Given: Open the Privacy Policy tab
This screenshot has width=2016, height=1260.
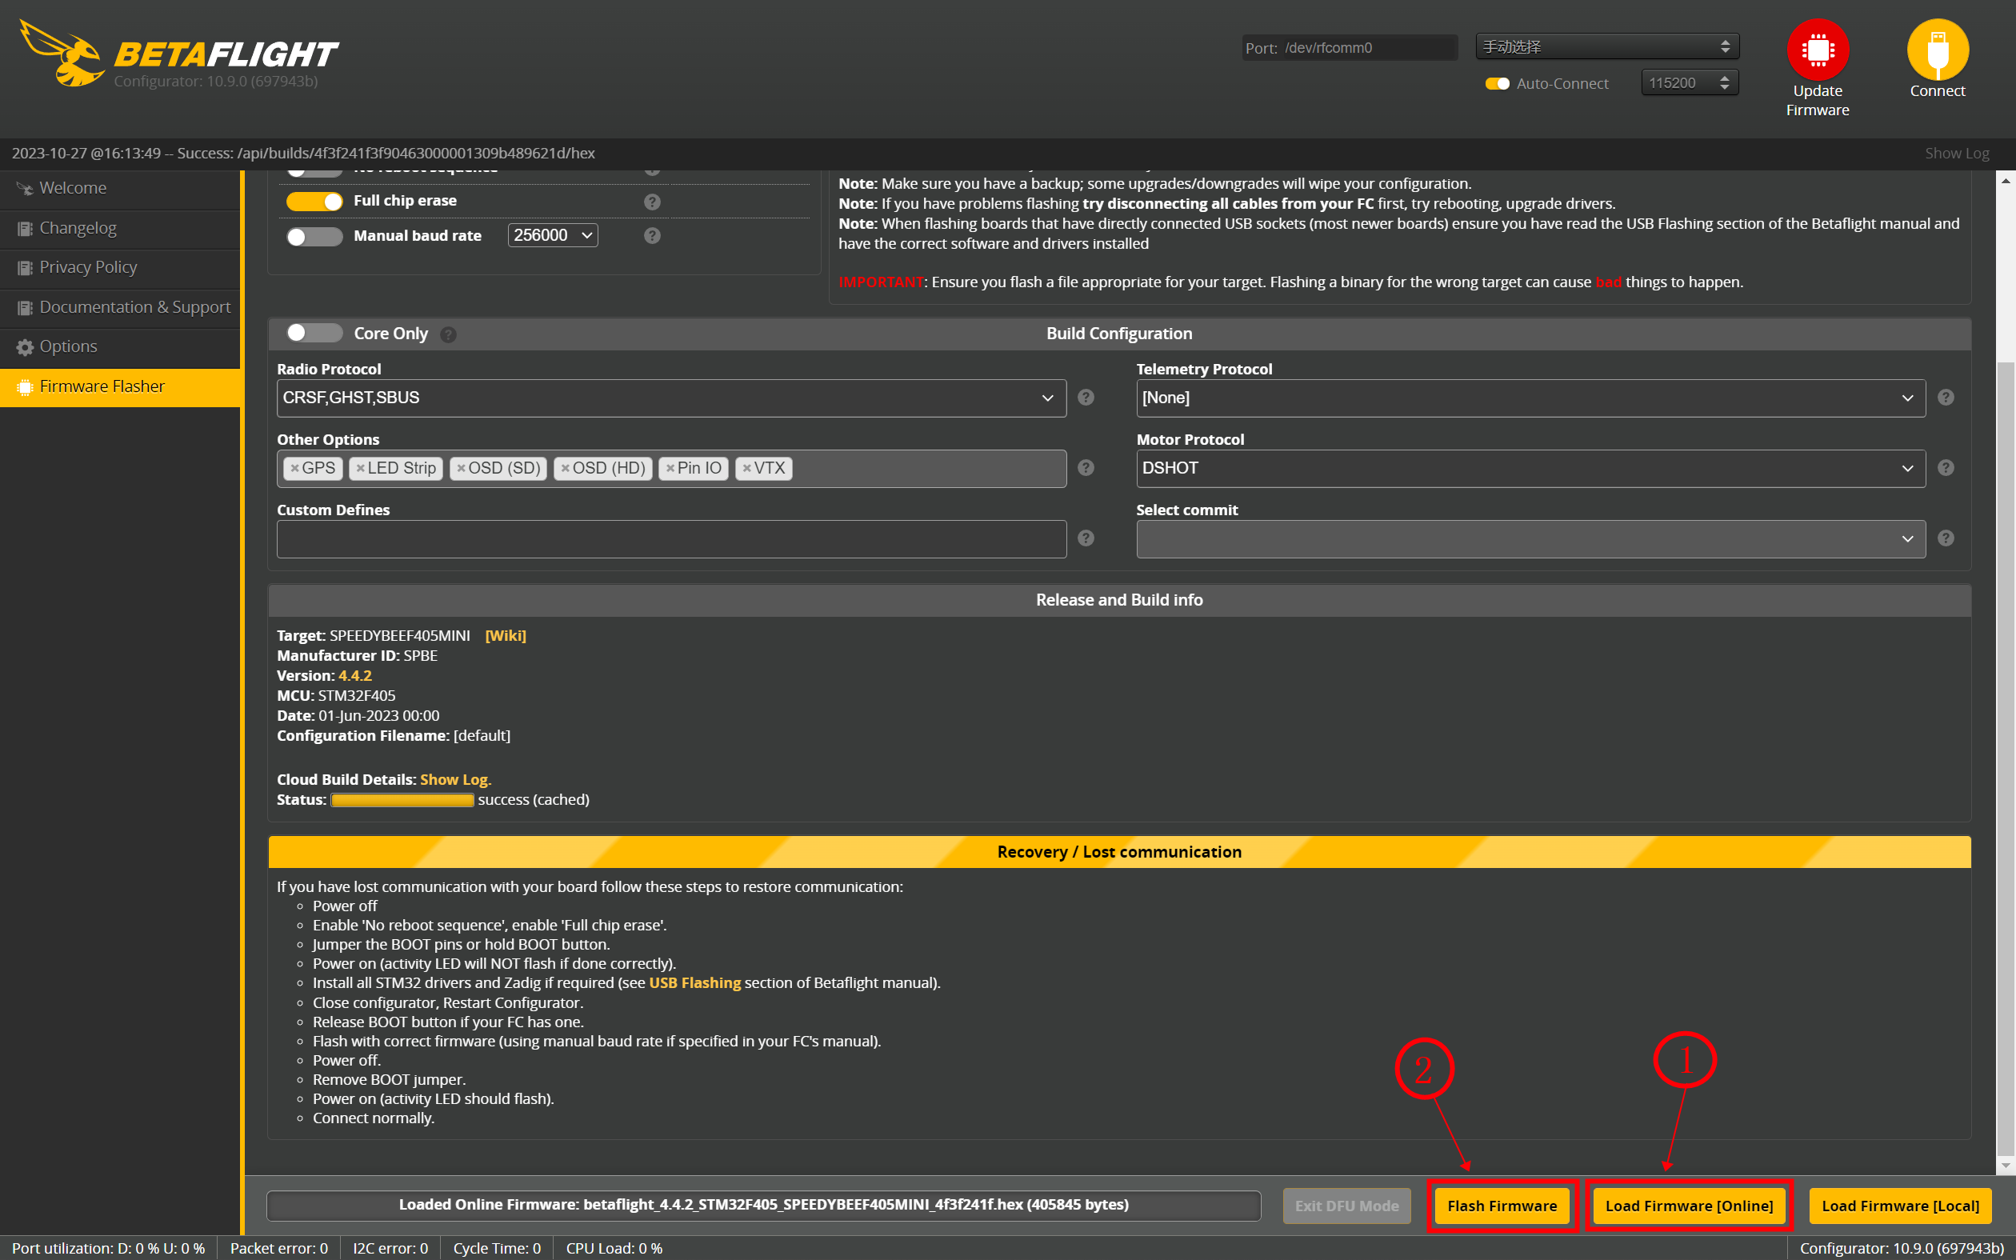Looking at the screenshot, I should (x=120, y=267).
